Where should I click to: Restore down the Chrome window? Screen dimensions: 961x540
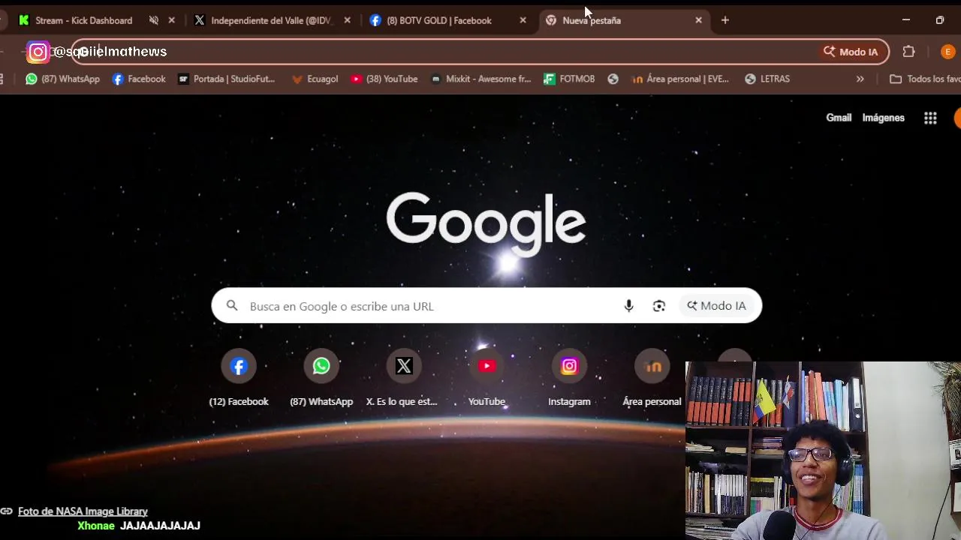pos(940,20)
